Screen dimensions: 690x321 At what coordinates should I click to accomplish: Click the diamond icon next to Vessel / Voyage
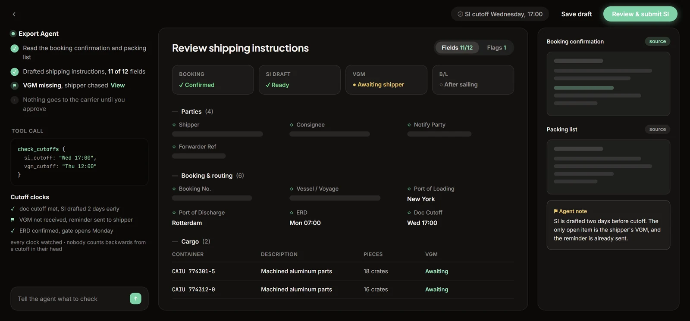pos(292,189)
